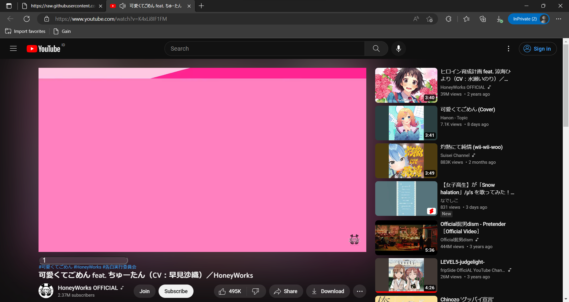
Task: Activate voice search with the microphone icon
Action: [398, 49]
